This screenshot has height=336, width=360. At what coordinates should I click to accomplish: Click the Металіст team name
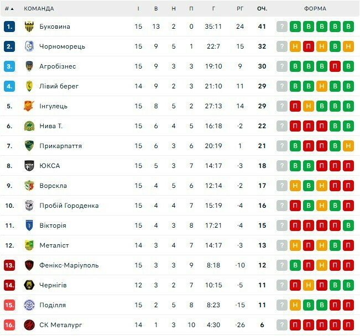(x=54, y=245)
